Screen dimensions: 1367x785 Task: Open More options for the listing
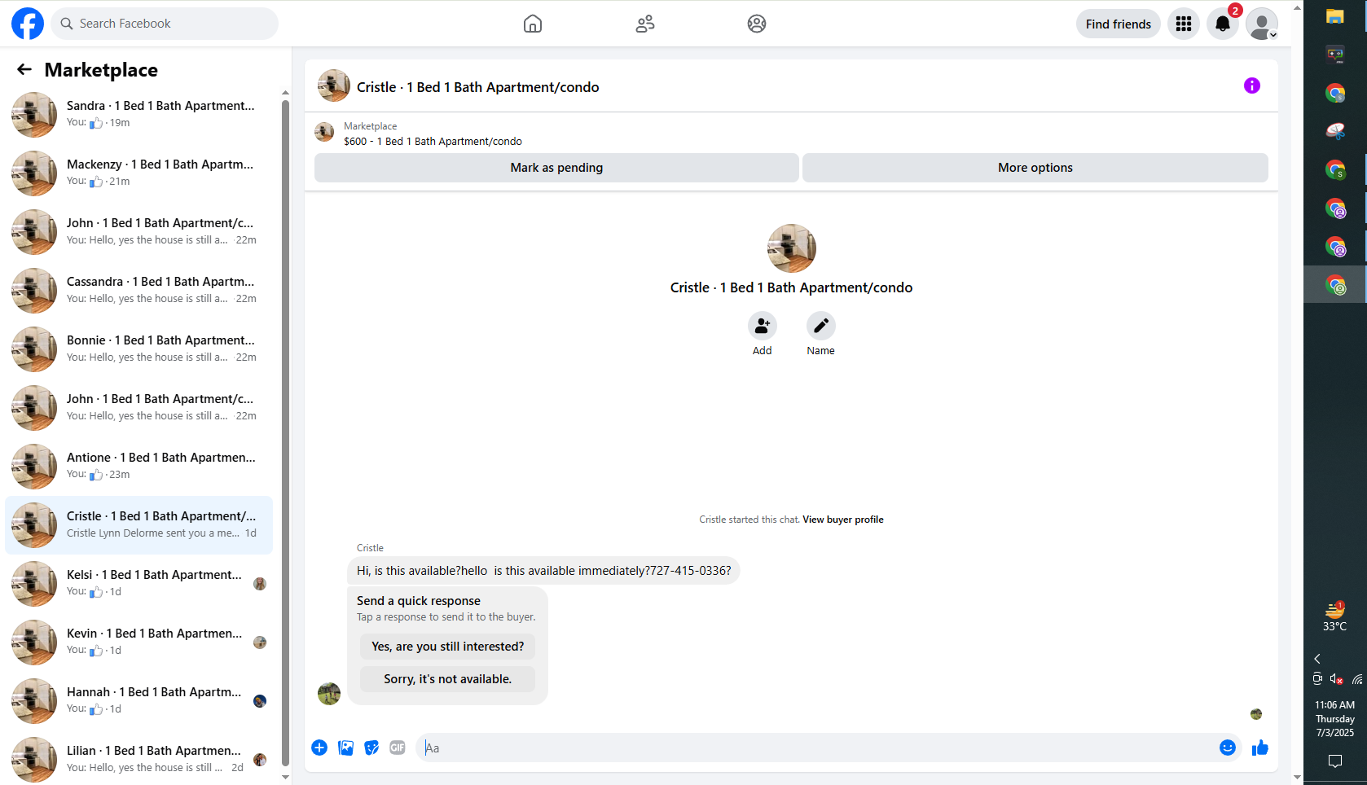(x=1035, y=168)
